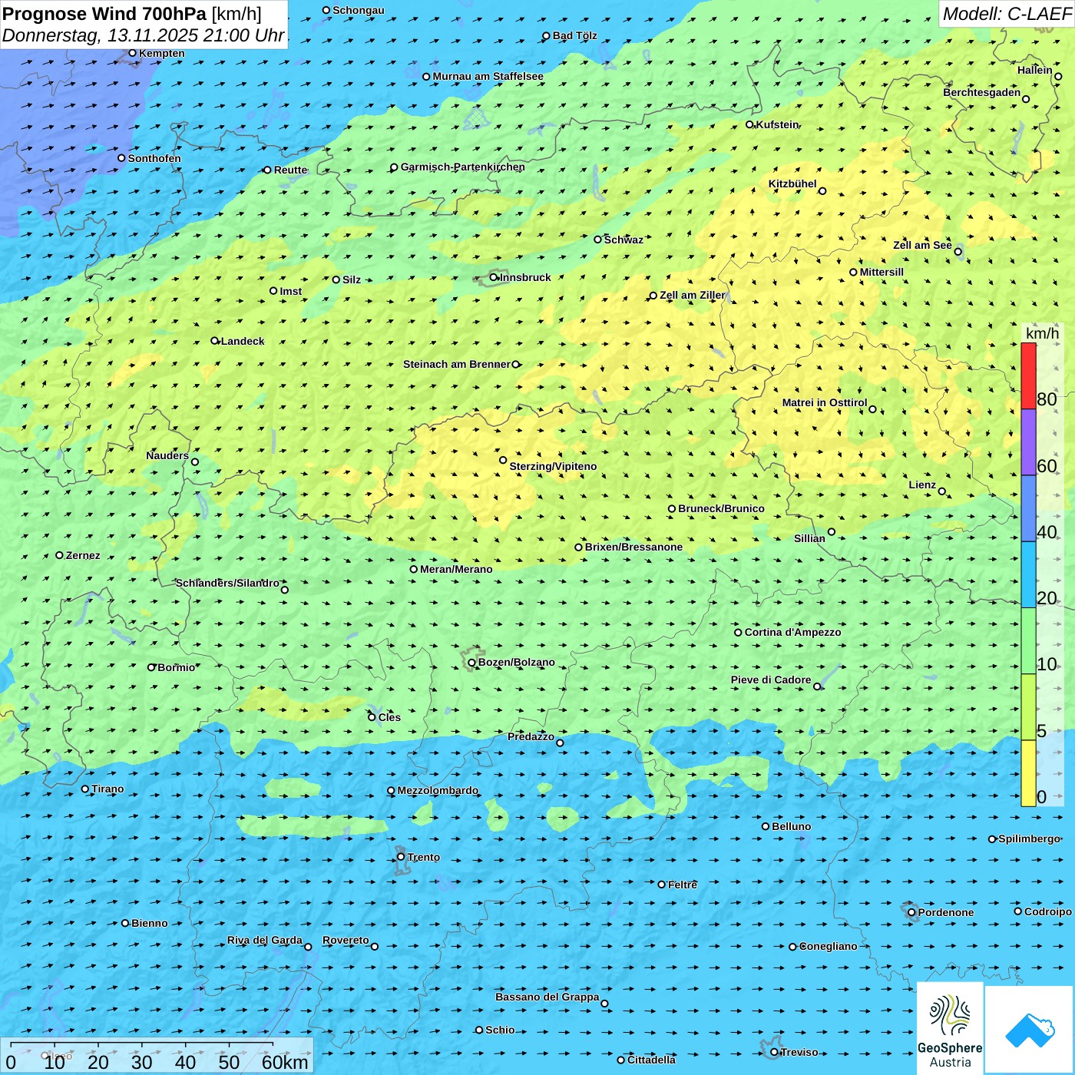Select the Bozen/Bolzano city marker
This screenshot has width=1075, height=1075.
click(x=471, y=663)
